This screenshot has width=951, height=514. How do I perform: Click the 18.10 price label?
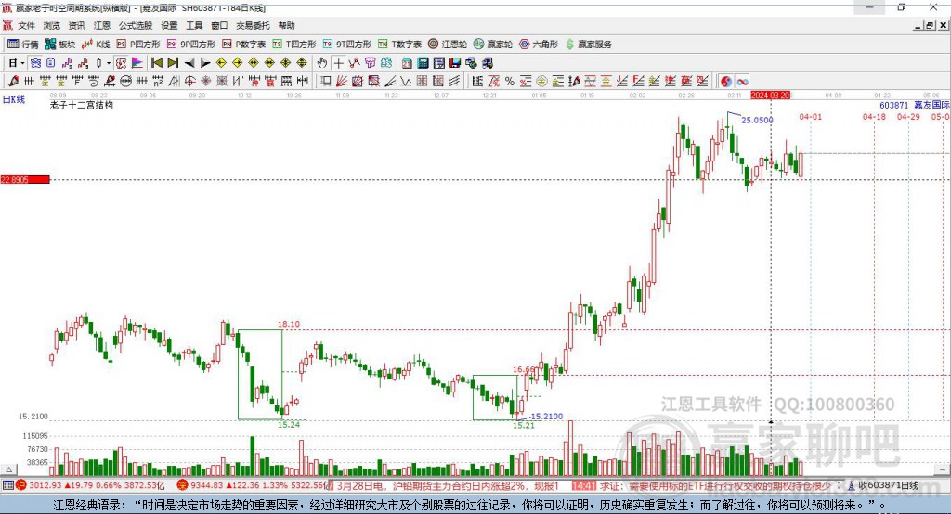click(289, 324)
